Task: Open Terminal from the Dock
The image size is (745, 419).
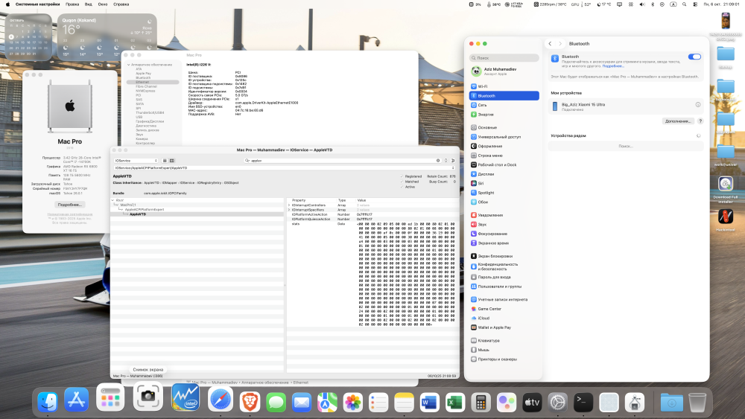Action: point(583,403)
